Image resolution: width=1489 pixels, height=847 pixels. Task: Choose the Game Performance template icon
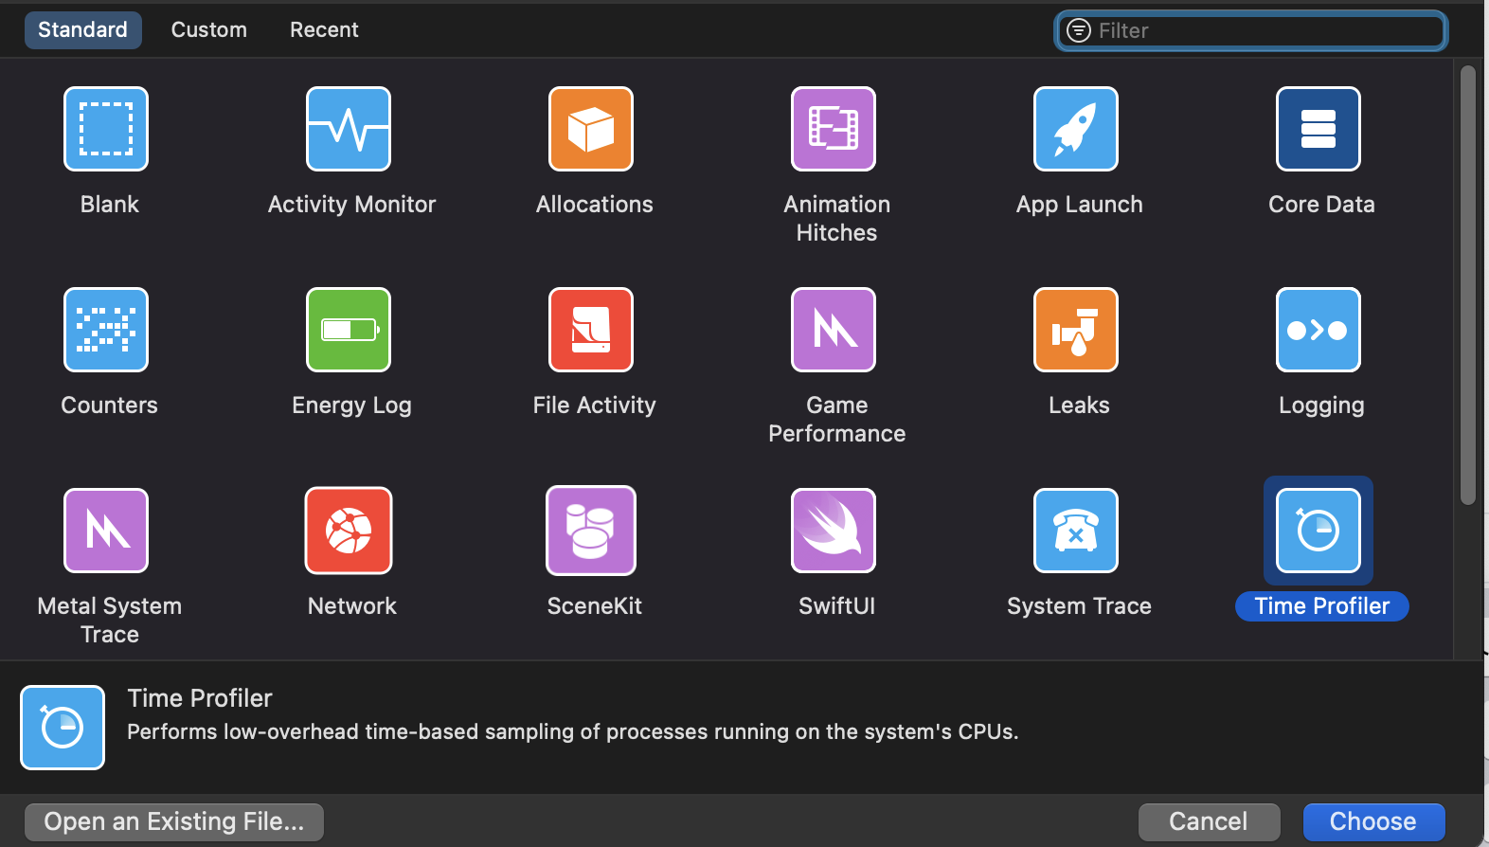834,330
